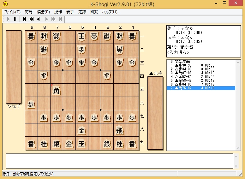Fast forward several moves with double-right arrow
Screen dimensions: 245x179
(x=53, y=19)
